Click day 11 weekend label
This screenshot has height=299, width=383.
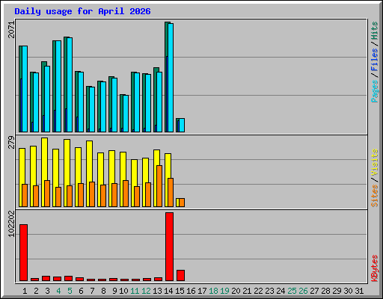(x=135, y=291)
